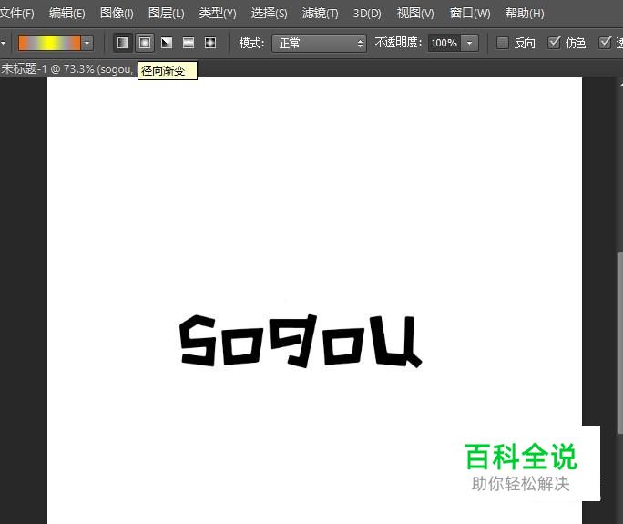The image size is (623, 524).
Task: Open the 窗口(W) menu
Action: (x=470, y=13)
